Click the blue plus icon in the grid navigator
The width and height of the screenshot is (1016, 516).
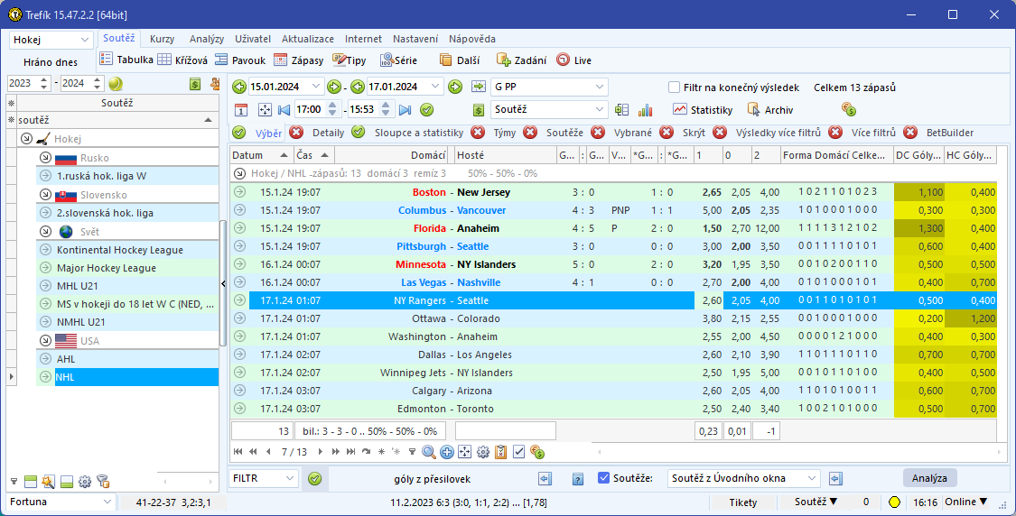(446, 452)
